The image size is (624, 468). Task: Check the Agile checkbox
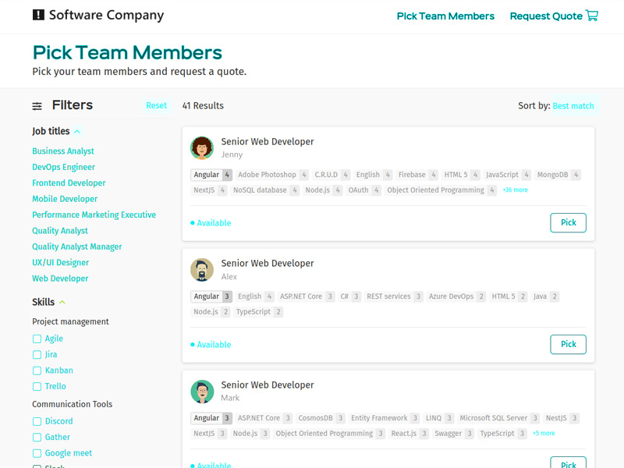point(37,339)
